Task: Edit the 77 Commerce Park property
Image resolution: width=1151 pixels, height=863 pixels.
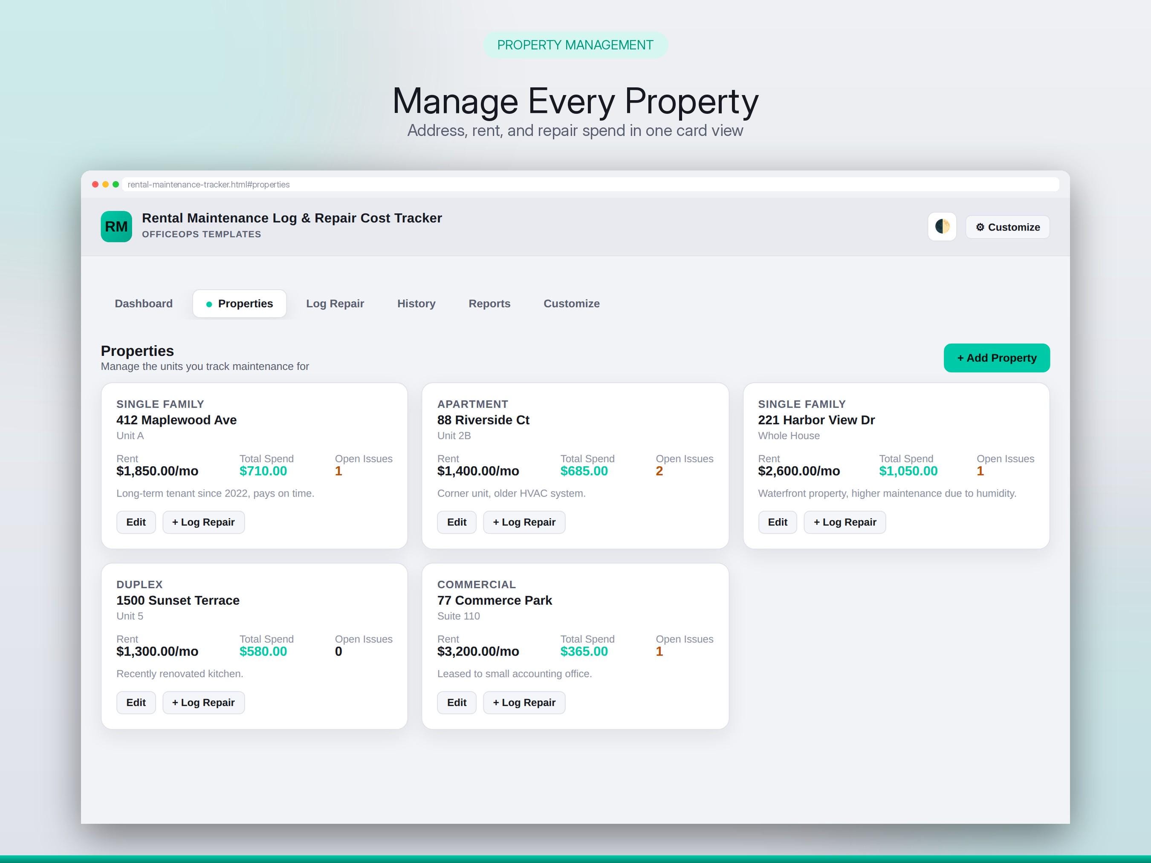Action: 456,702
